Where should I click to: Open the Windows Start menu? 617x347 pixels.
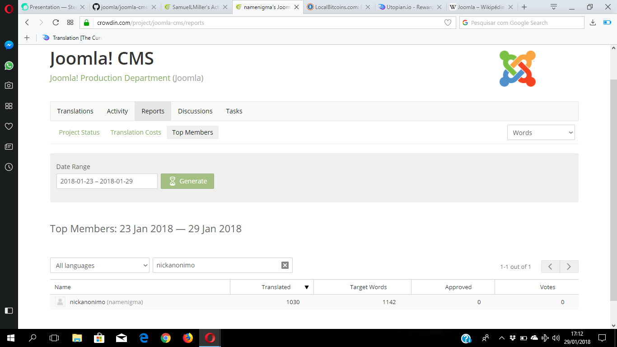click(11, 338)
